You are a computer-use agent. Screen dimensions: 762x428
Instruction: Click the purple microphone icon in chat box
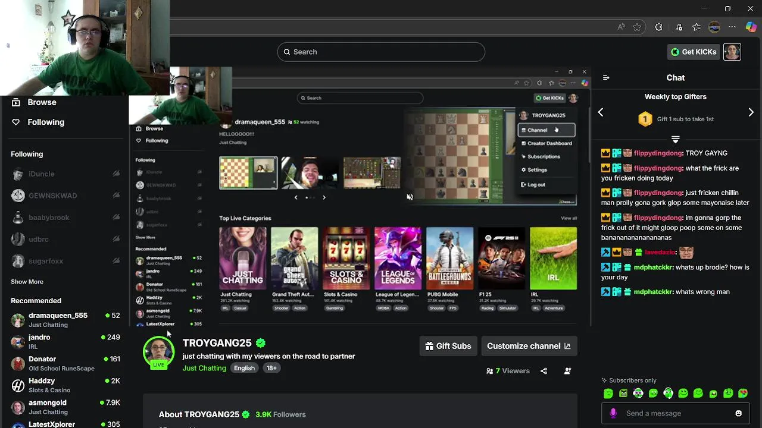pyautogui.click(x=613, y=413)
